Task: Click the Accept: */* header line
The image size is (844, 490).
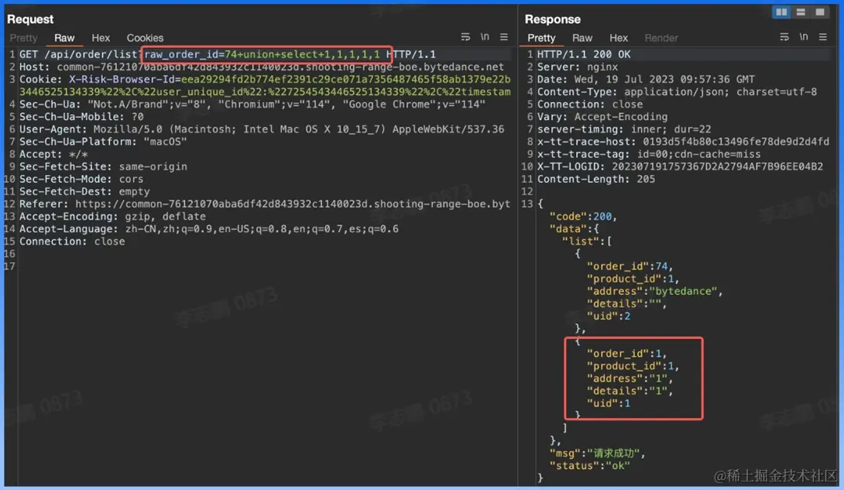Action: coord(53,154)
